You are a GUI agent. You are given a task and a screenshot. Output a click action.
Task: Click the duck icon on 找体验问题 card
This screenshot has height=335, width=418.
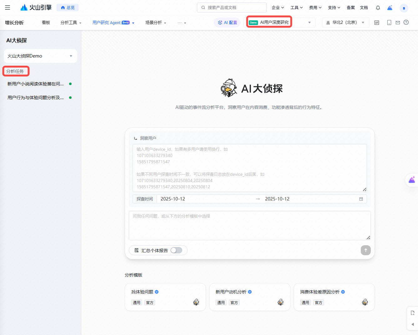point(196,302)
